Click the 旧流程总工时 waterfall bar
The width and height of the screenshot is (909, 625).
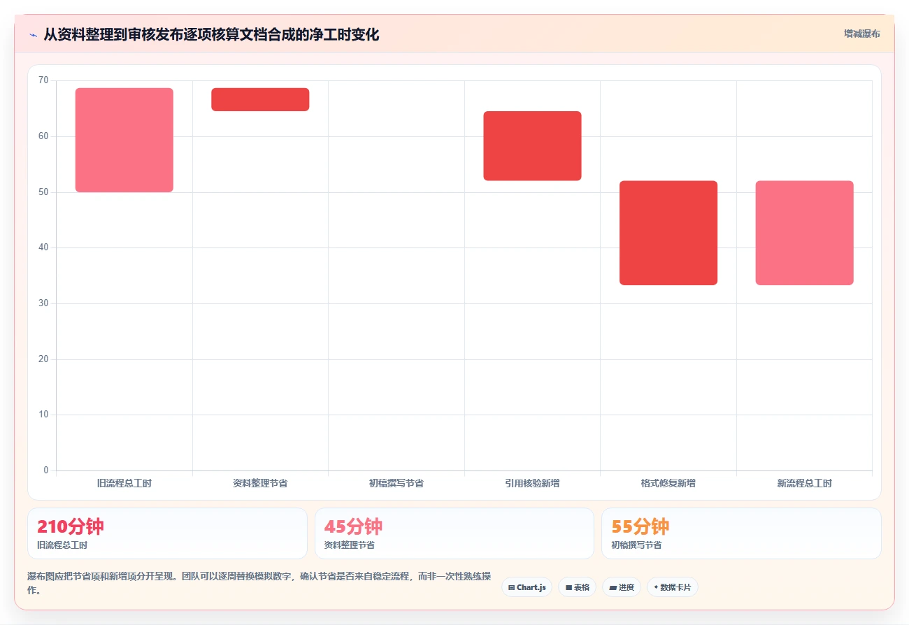[124, 140]
